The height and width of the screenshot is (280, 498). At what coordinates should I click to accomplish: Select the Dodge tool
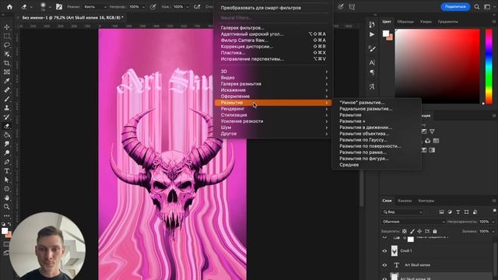[x=7, y=152]
